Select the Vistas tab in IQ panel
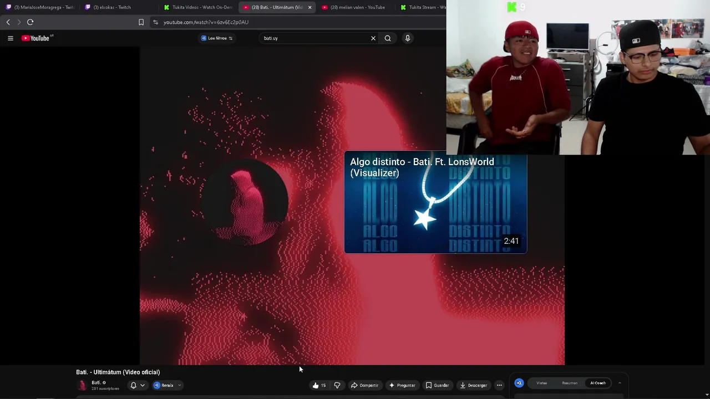The width and height of the screenshot is (710, 399). pyautogui.click(x=542, y=383)
